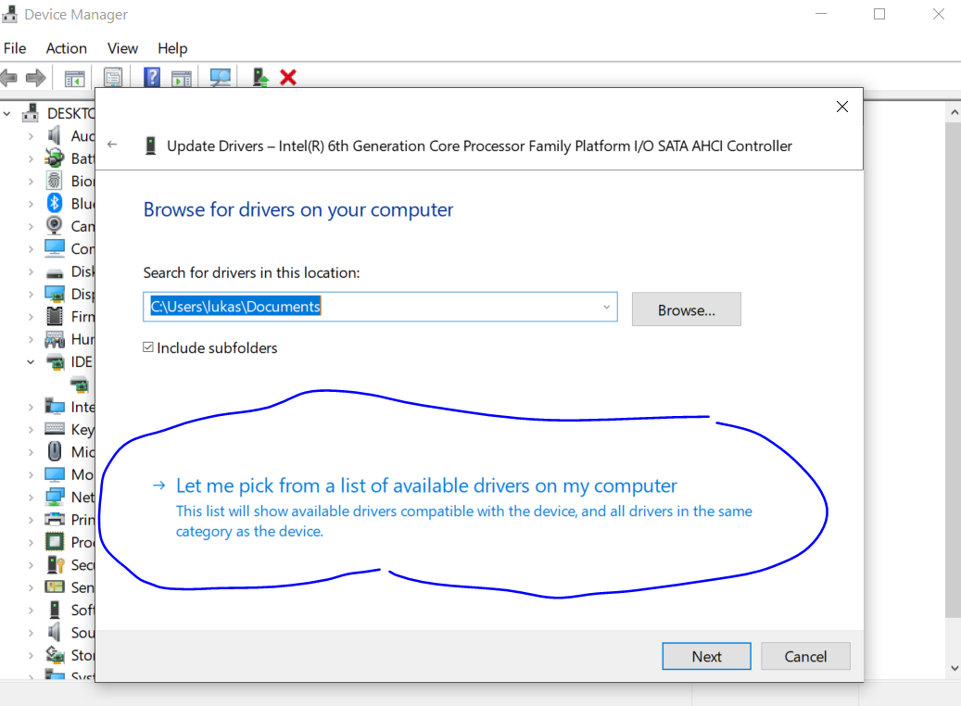The width and height of the screenshot is (961, 706).
Task: Select the Security devices key icon
Action: [x=56, y=564]
